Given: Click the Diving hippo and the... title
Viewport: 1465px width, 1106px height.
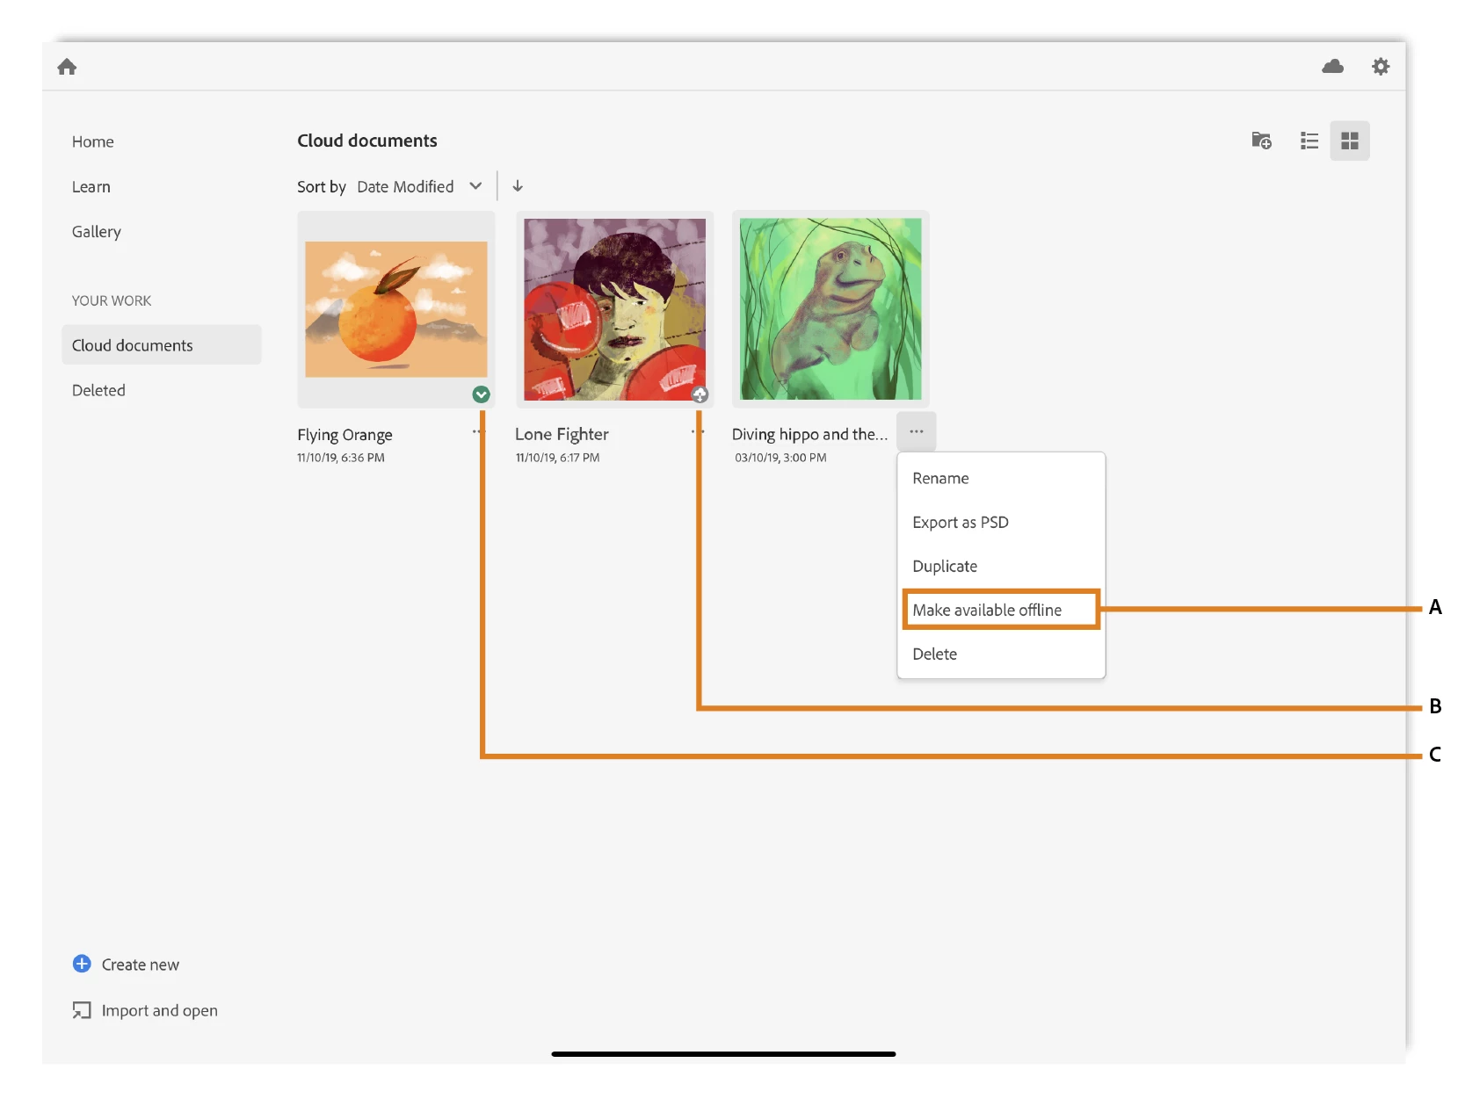Looking at the screenshot, I should click(809, 434).
